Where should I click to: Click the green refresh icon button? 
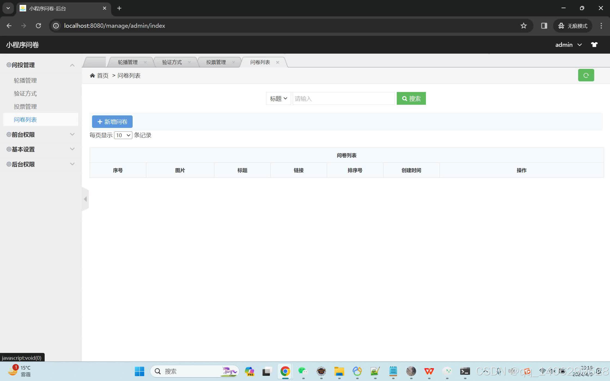click(x=586, y=75)
